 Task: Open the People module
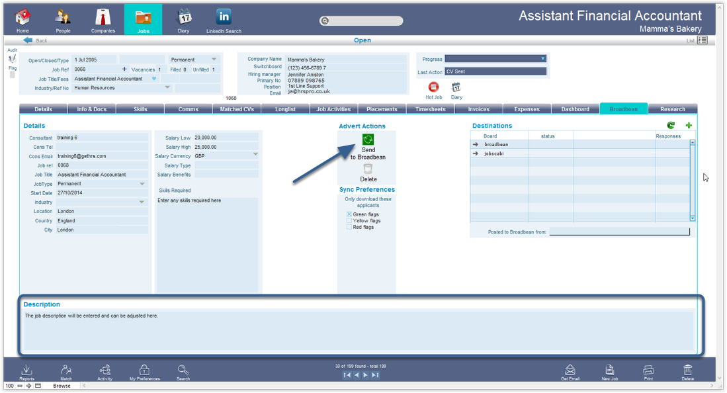click(63, 21)
